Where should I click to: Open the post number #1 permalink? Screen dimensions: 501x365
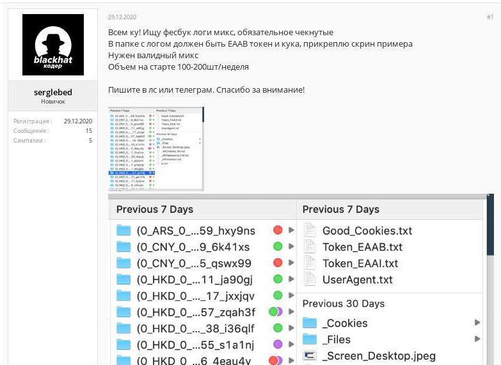pos(490,17)
